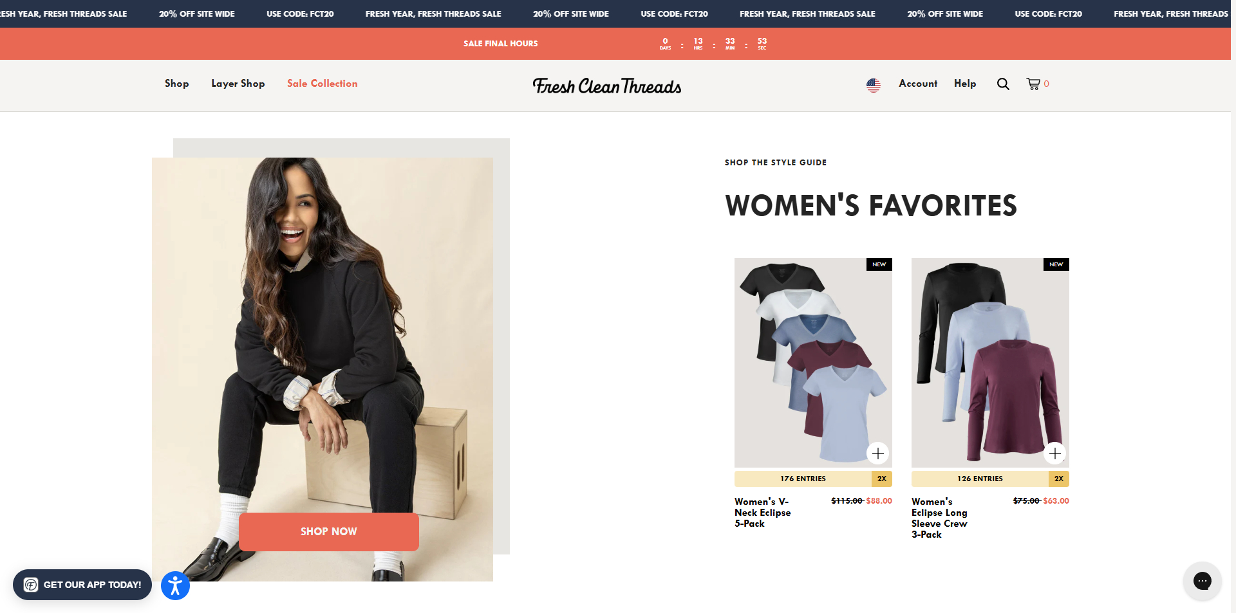Click the cart item count 0
Screen dimensions: 1236x613
pyautogui.click(x=1047, y=84)
